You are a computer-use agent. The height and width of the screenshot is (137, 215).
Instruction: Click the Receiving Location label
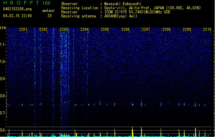click(x=80, y=8)
